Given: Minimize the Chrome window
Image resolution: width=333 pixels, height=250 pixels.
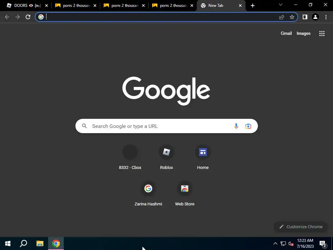Looking at the screenshot, I should 295,5.
